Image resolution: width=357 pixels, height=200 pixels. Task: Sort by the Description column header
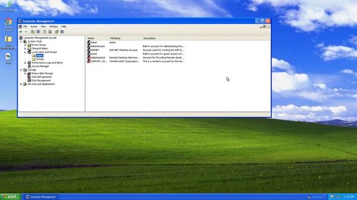click(x=165, y=38)
